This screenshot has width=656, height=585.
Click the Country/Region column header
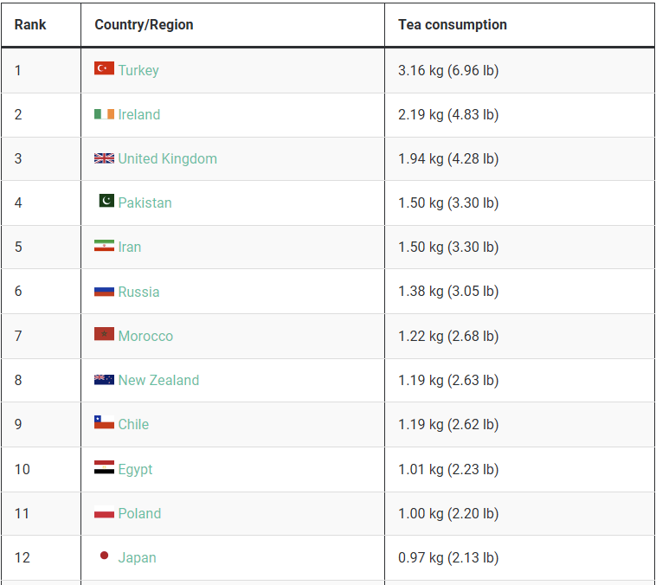144,24
